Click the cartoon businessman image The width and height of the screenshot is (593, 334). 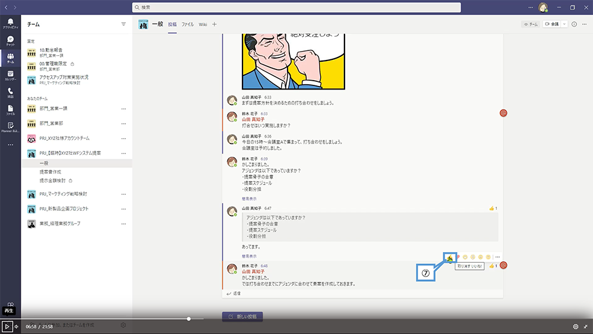[294, 61]
